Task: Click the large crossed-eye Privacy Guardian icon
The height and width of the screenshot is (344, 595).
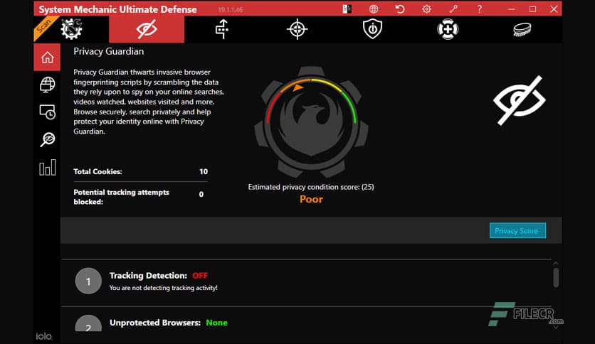Action: point(519,100)
